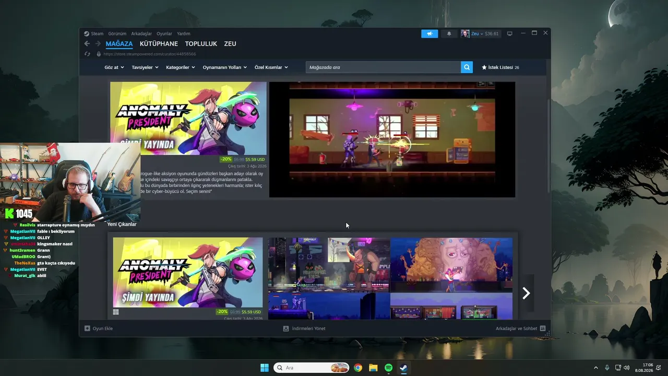This screenshot has height=376, width=668.
Task: Open Spotify from the taskbar
Action: (388, 368)
